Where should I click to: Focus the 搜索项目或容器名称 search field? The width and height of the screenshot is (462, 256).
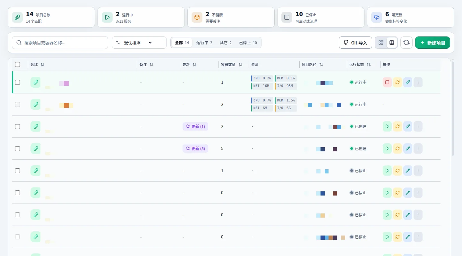click(60, 43)
